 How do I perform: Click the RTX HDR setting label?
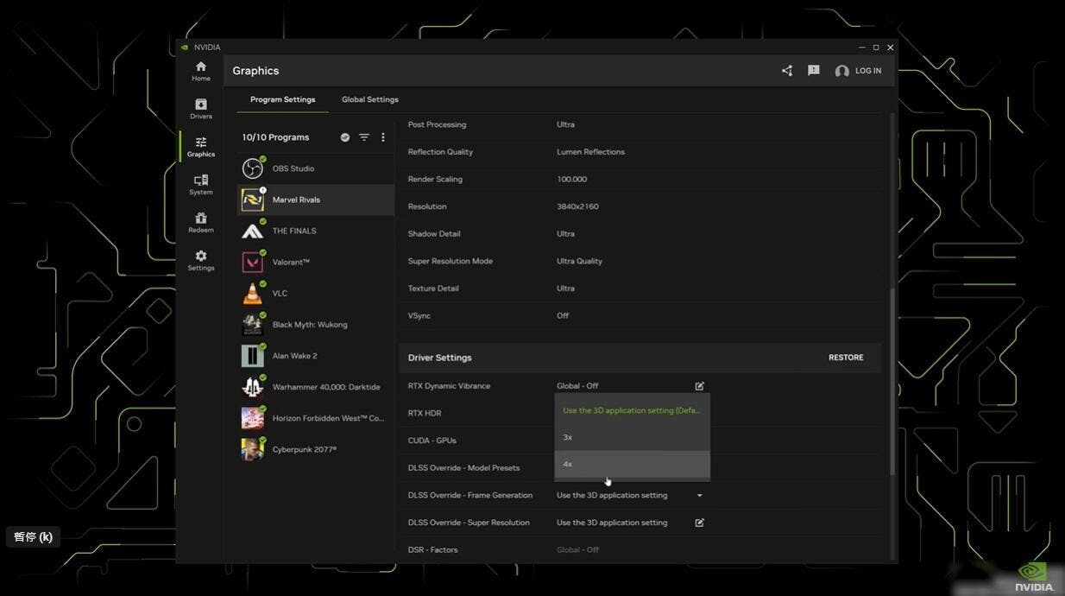click(x=425, y=414)
